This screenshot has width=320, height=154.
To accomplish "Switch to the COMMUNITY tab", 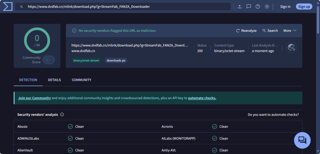I will click(81, 80).
